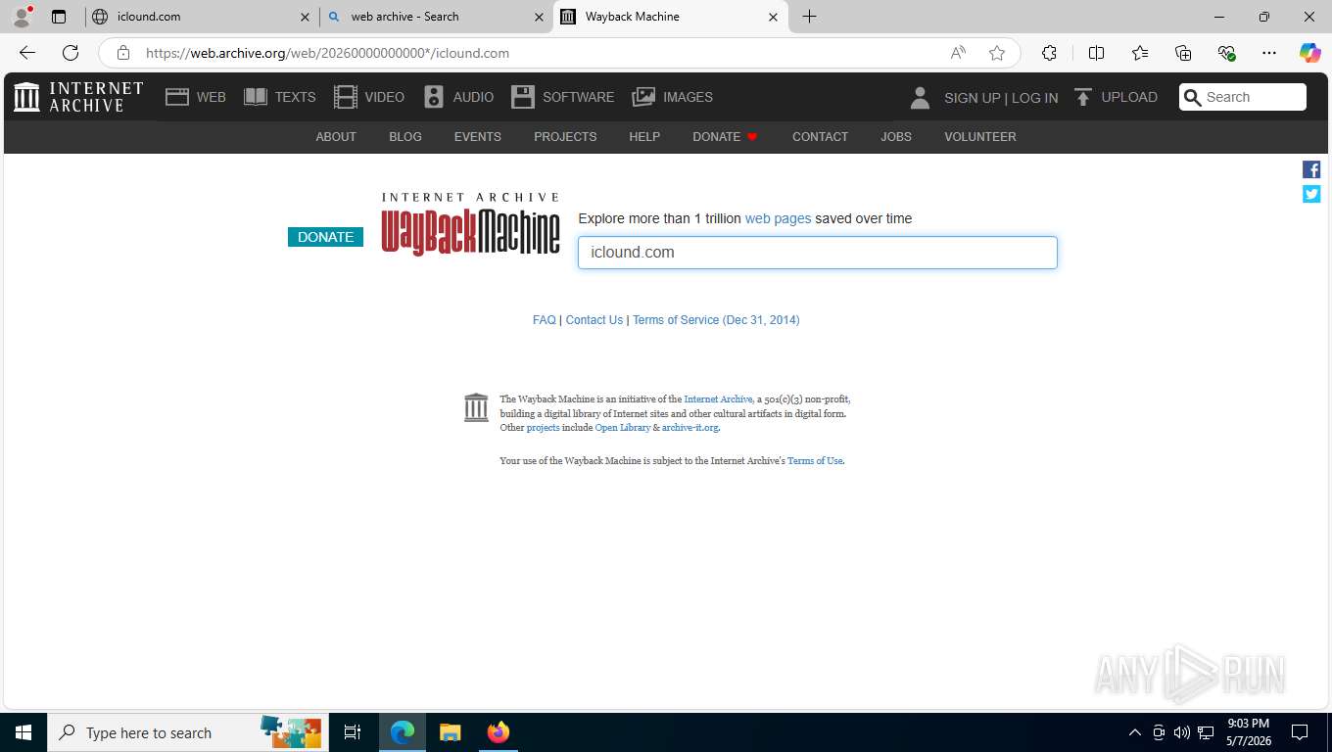Screen dimensions: 1332x752
Task: Close the iclound.com tab
Action: point(305,17)
